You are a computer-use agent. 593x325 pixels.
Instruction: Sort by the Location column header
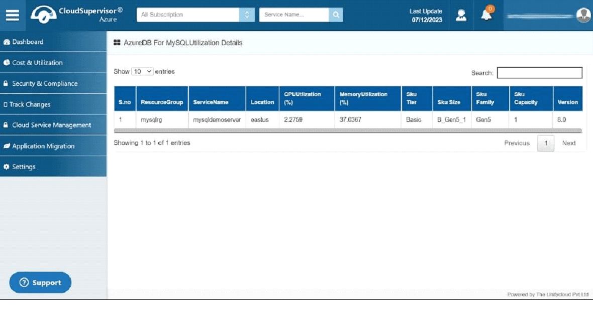pos(262,98)
